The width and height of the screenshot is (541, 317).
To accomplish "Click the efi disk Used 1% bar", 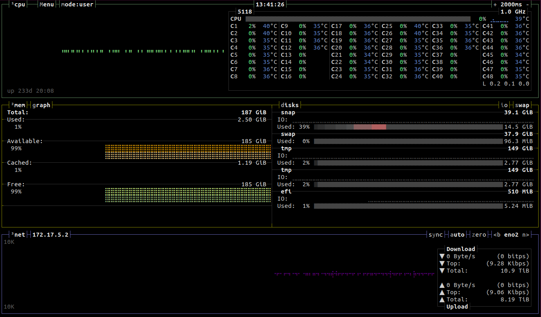I will click(x=408, y=206).
